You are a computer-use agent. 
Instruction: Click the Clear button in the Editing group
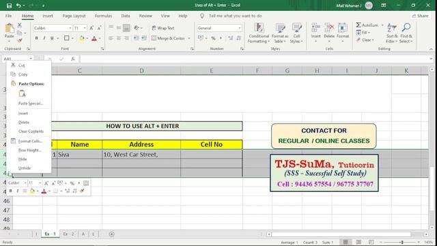(x=366, y=40)
